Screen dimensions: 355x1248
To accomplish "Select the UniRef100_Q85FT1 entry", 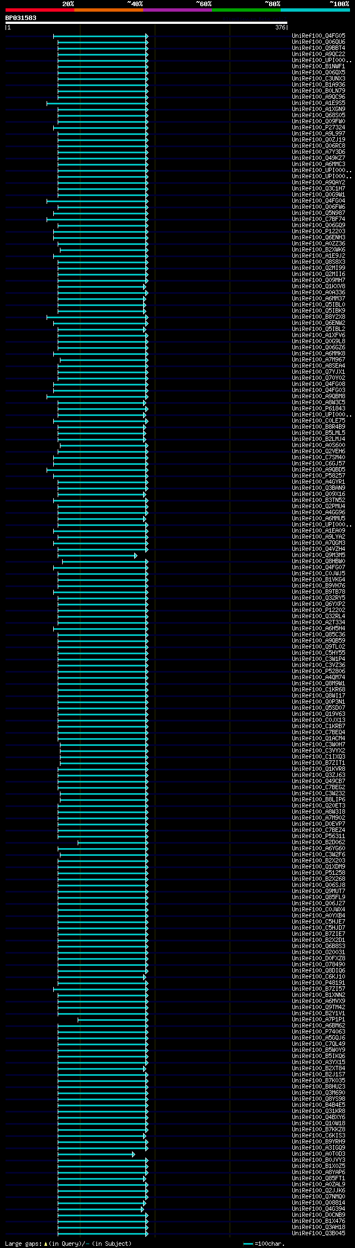I will [x=318, y=1178].
